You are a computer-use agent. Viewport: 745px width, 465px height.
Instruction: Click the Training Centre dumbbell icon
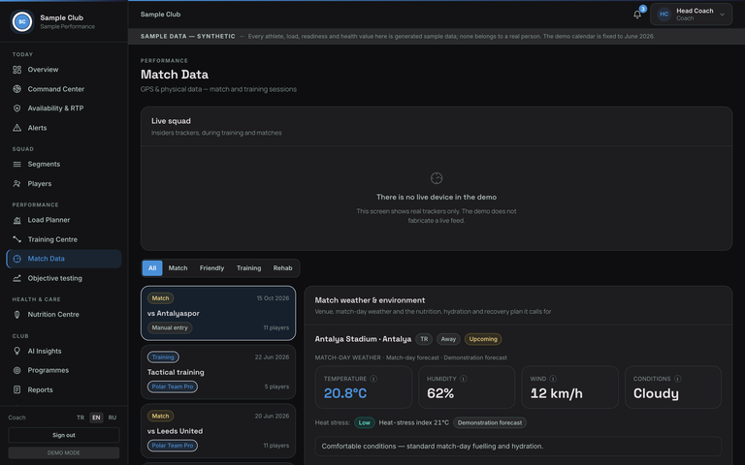coord(17,239)
